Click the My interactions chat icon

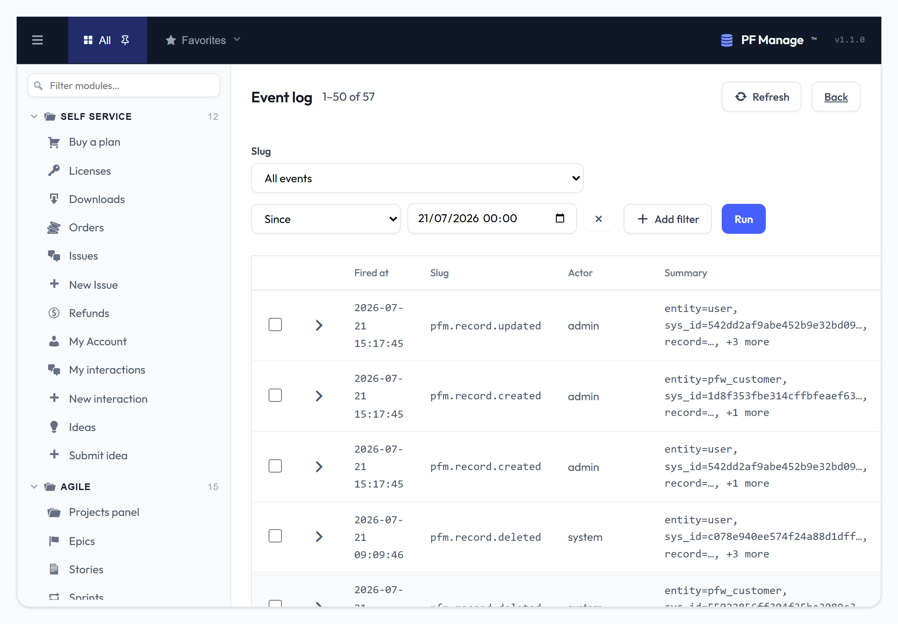pos(54,369)
